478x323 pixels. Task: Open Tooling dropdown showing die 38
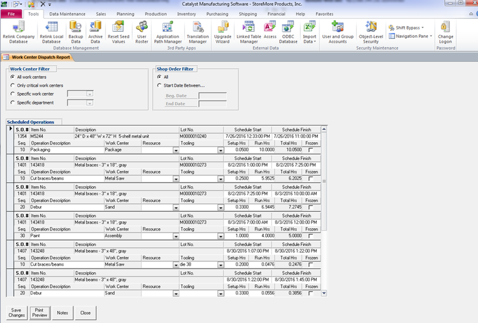pos(221,265)
